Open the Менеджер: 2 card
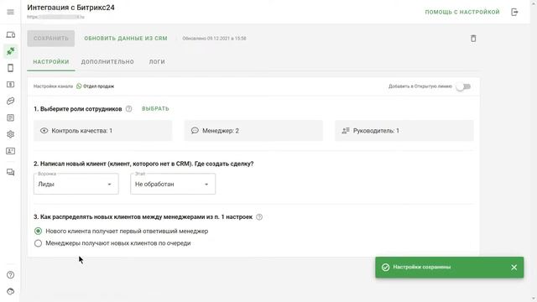Screen dimensions: 537x302 tap(253, 131)
